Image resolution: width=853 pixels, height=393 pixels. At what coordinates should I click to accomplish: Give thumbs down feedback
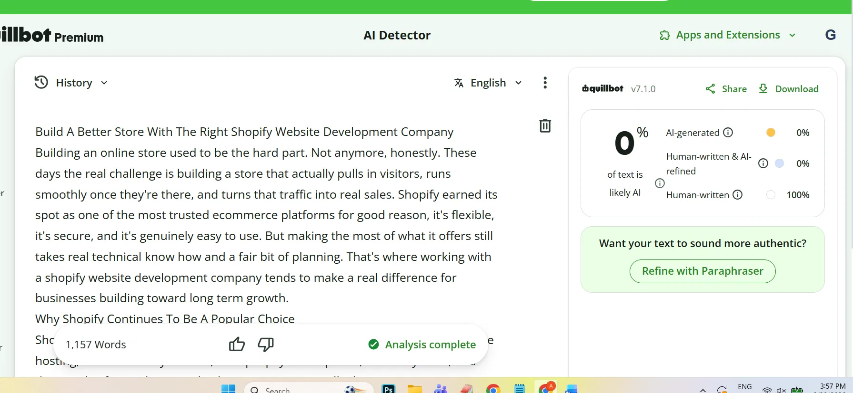tap(266, 344)
